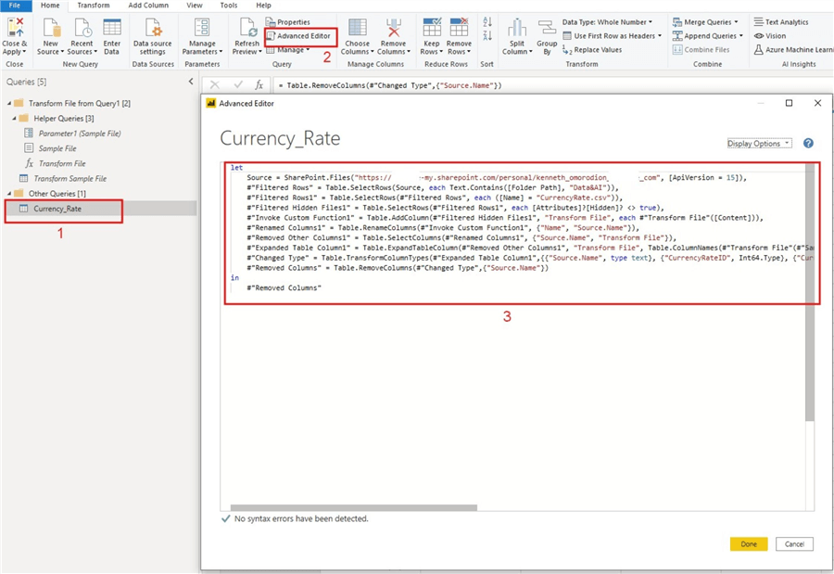The image size is (834, 574).
Task: Click the Remove Rows icon
Action: (x=459, y=27)
